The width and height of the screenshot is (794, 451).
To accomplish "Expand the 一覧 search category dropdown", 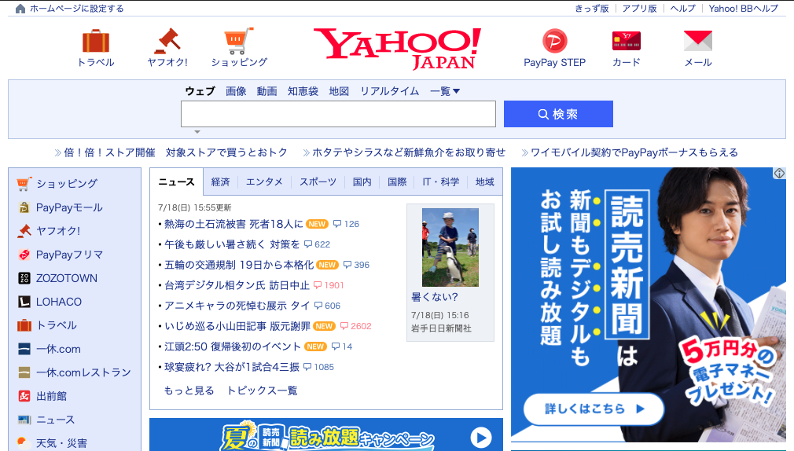I will coord(445,91).
